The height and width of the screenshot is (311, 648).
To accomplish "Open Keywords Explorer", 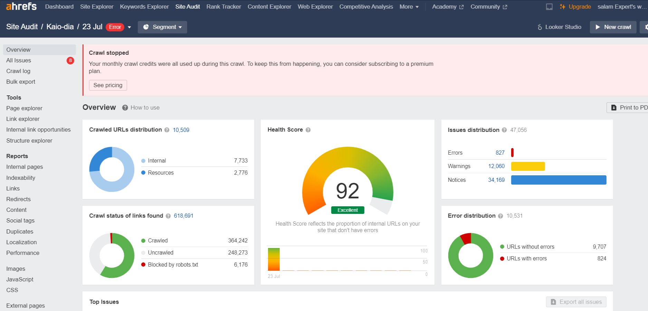I will 144,7.
